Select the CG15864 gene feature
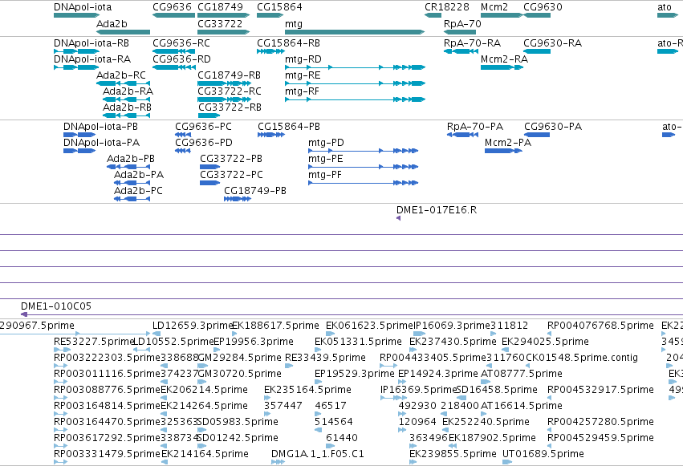683x466 pixels. coord(270,15)
